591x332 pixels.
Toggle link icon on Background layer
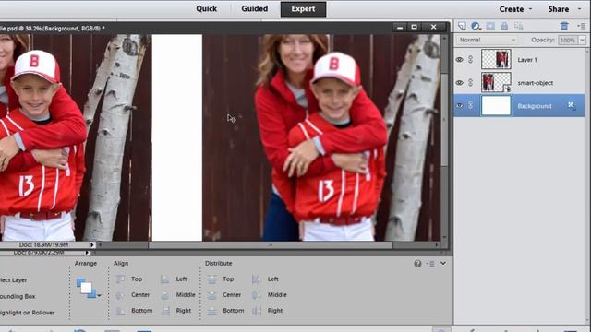coord(470,106)
